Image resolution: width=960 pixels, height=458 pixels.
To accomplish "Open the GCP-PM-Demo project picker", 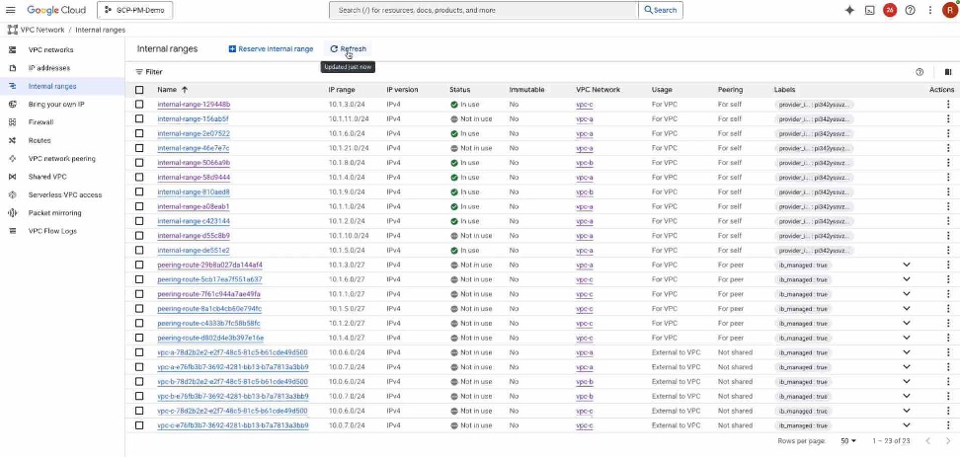I will [133, 10].
